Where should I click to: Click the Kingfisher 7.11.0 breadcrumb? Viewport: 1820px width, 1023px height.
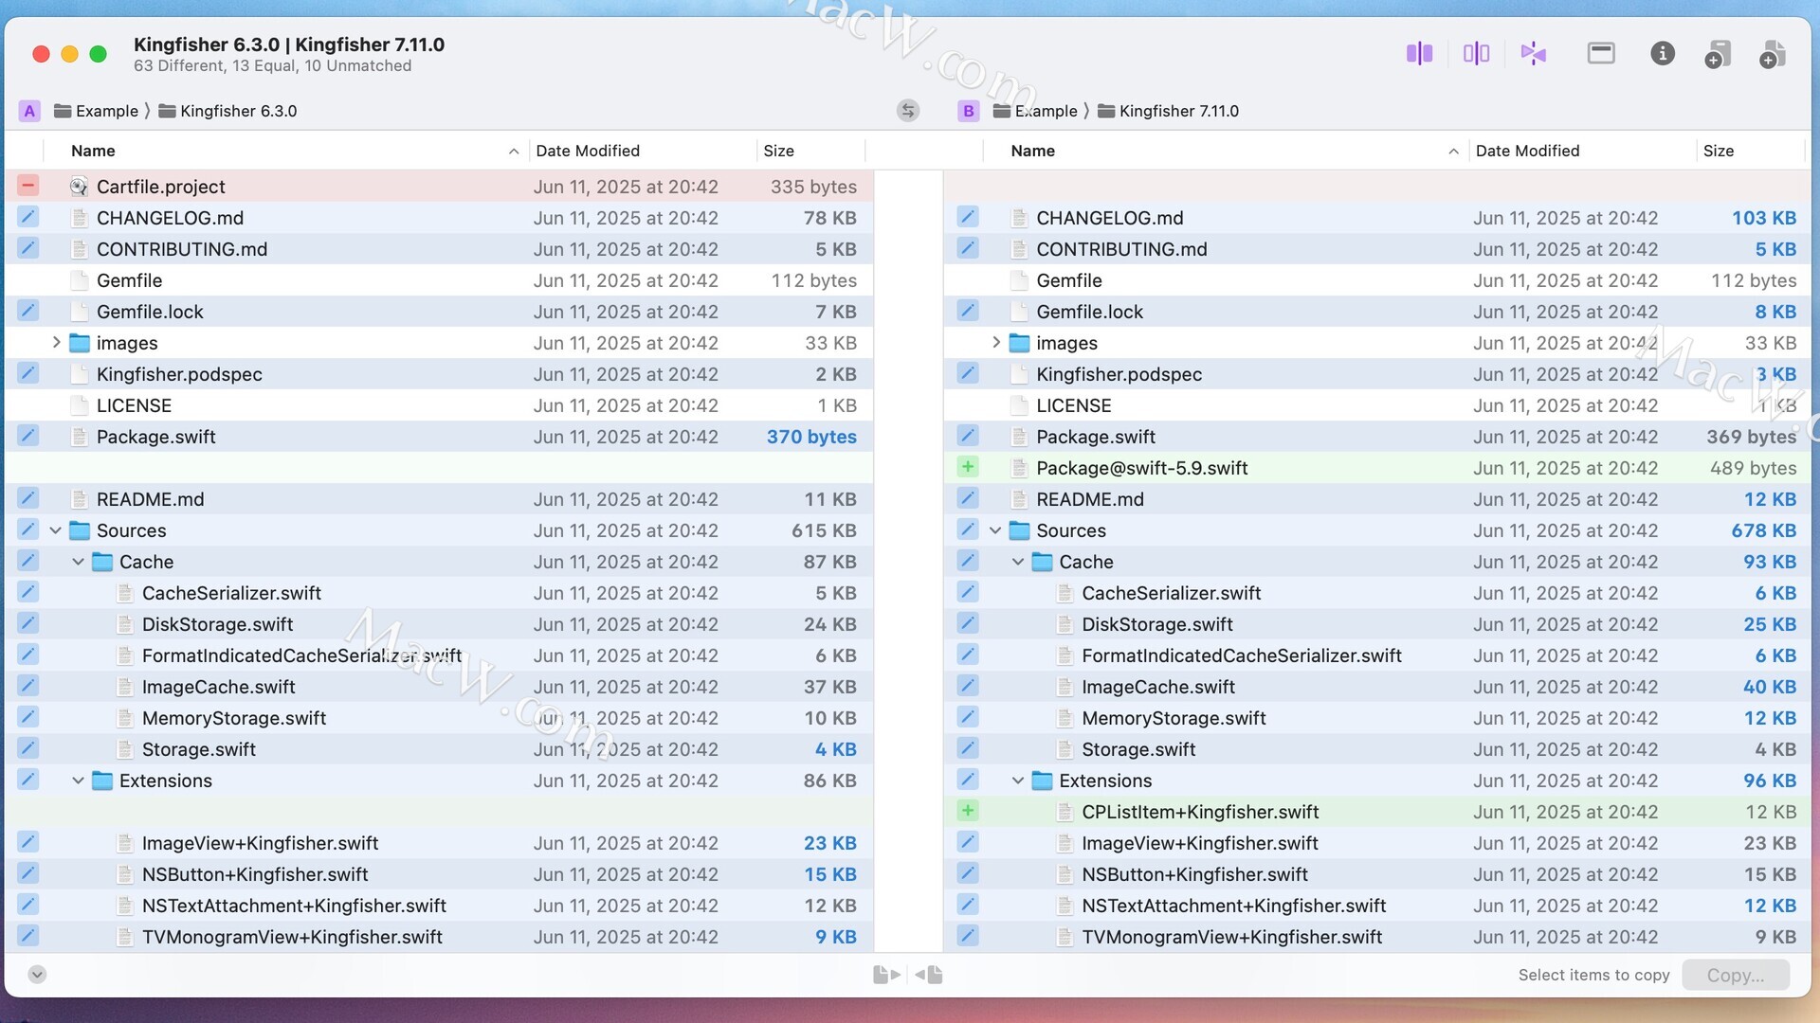coord(1168,111)
